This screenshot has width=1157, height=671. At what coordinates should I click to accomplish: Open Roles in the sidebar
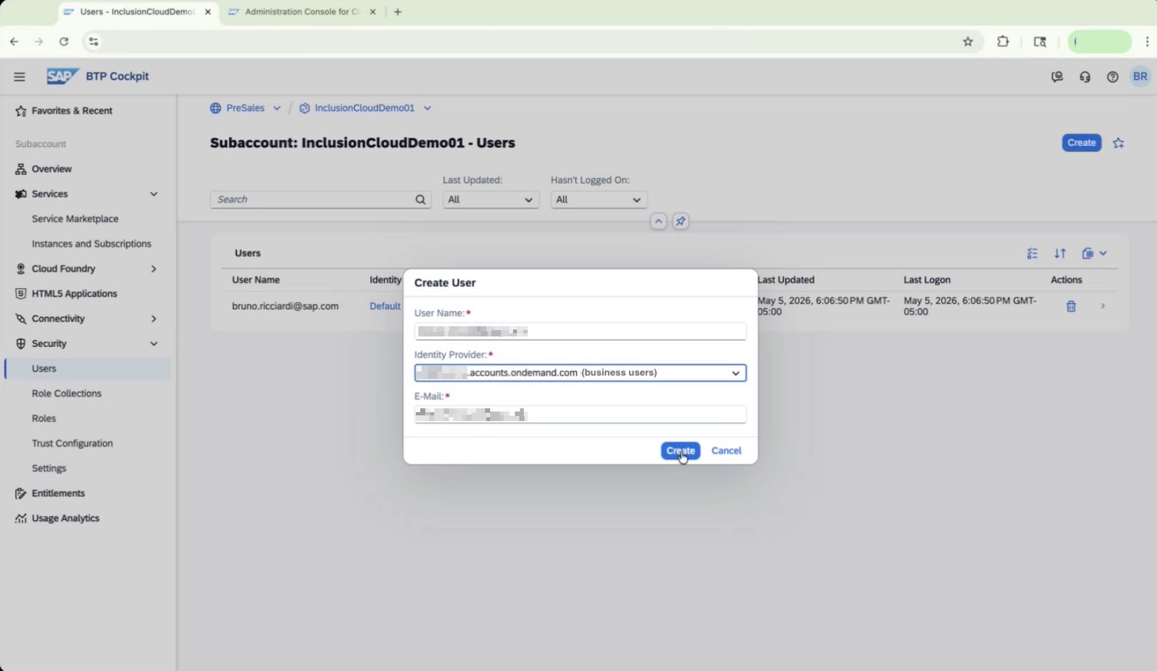tap(44, 419)
